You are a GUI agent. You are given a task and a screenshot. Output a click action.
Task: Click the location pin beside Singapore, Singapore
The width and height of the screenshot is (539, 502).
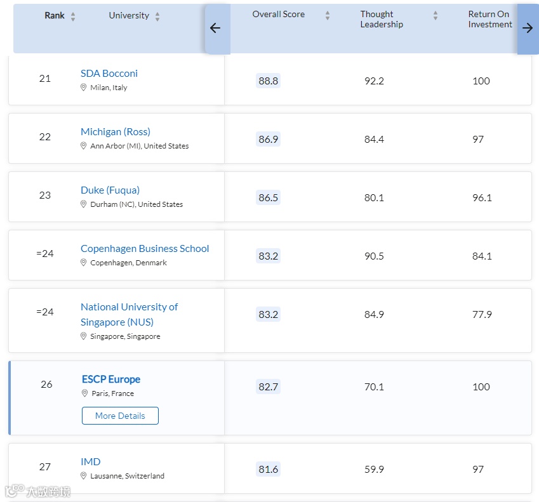pyautogui.click(x=84, y=336)
